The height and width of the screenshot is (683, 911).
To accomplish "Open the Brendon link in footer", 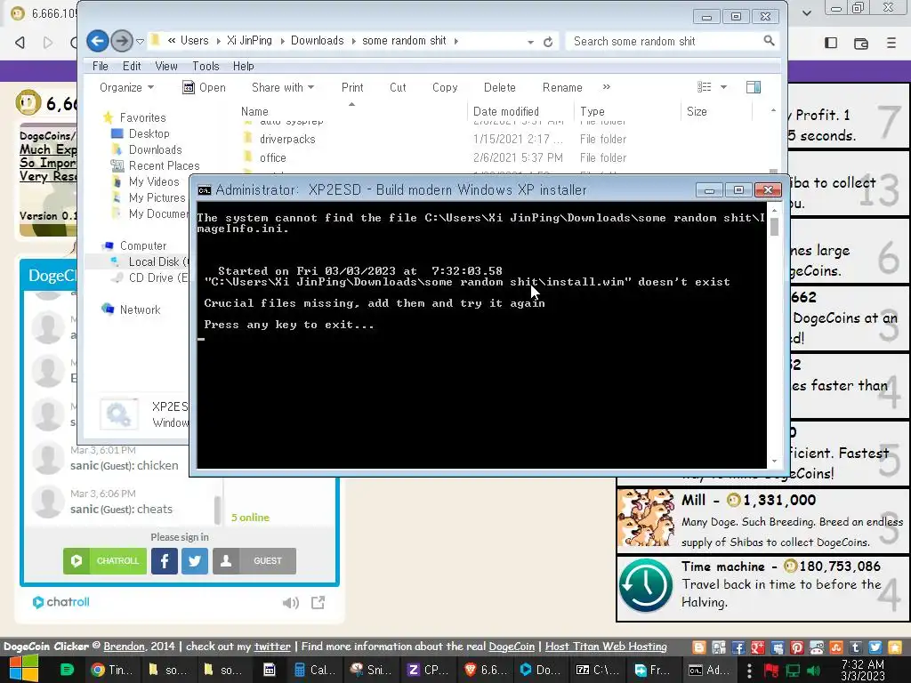I will tap(124, 647).
